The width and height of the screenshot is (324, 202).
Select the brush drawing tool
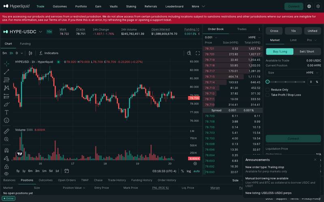[6, 104]
